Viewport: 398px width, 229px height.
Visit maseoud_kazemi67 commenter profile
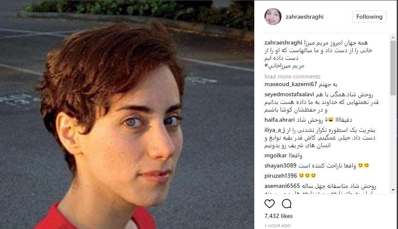(290, 84)
